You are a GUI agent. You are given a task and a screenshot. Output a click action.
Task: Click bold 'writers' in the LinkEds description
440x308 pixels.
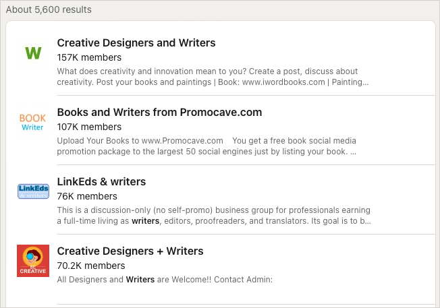pyautogui.click(x=145, y=221)
